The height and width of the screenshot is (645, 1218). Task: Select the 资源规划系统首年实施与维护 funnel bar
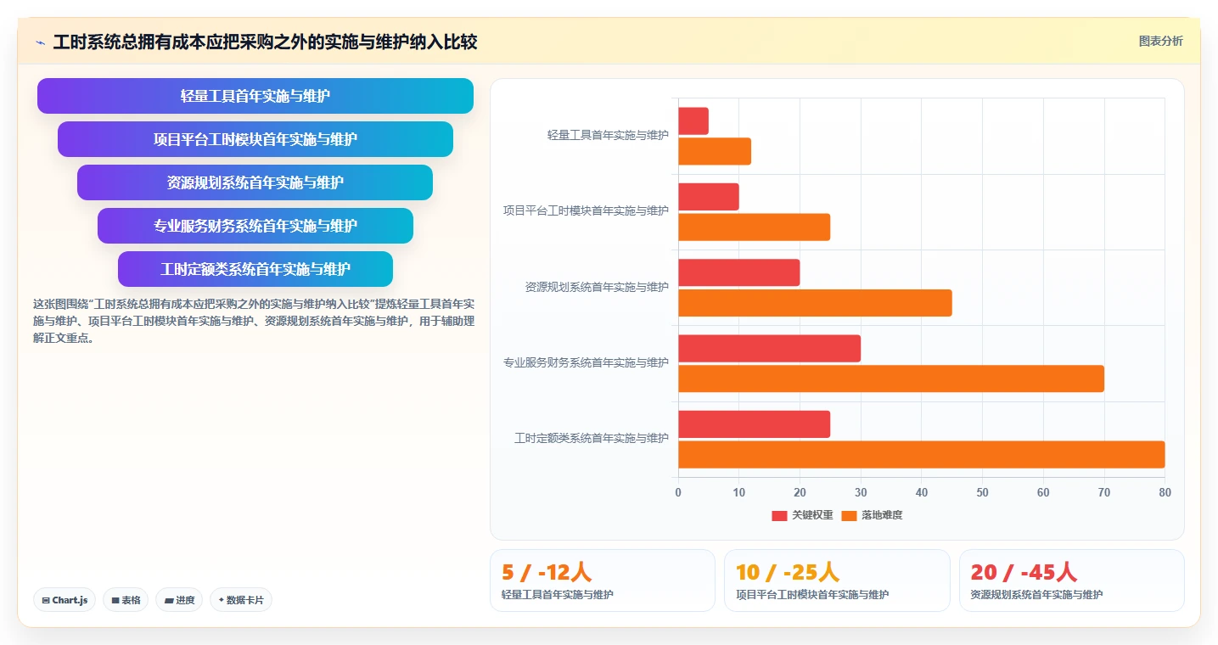click(x=255, y=182)
